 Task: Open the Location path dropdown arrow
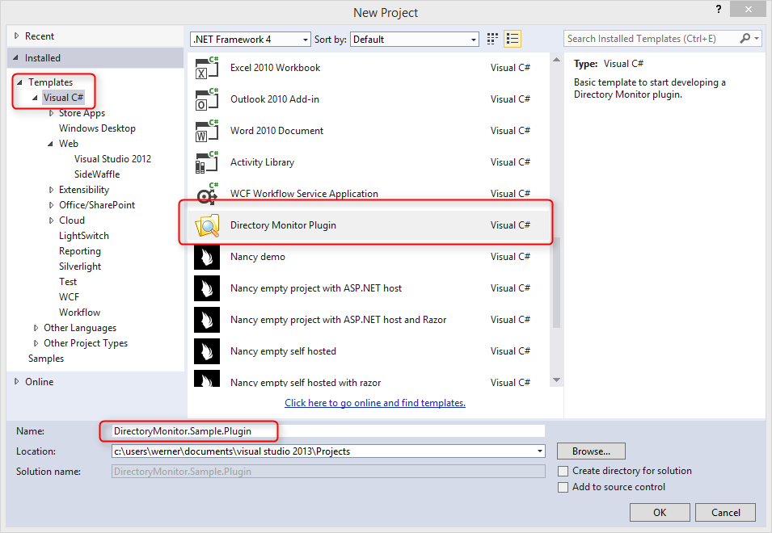[540, 451]
